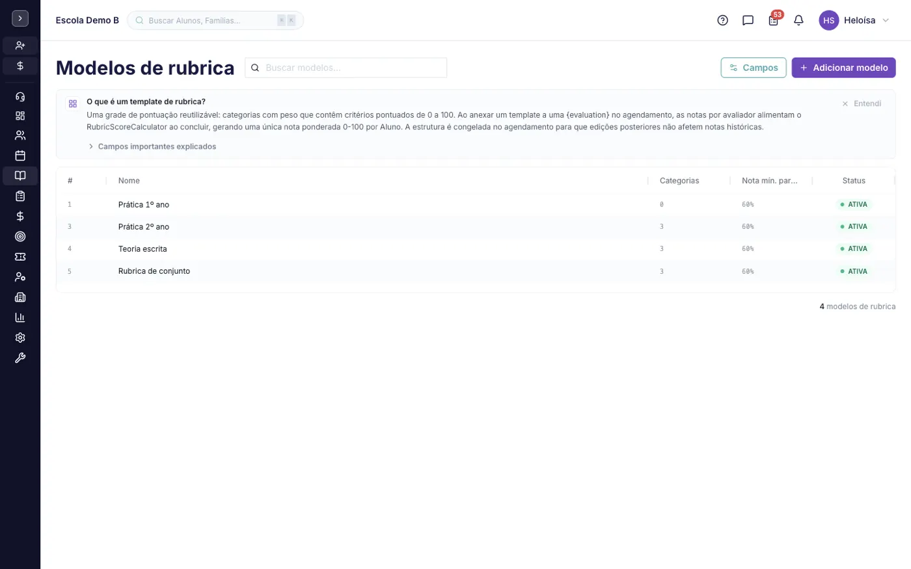The image size is (911, 569).
Task: Click the Status column header
Action: [x=854, y=181]
